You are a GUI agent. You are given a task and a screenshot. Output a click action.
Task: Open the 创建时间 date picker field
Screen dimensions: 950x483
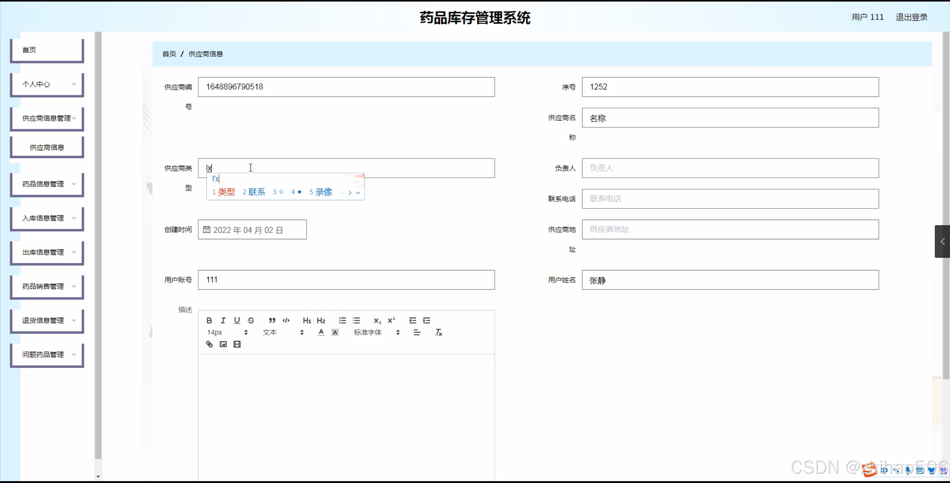point(252,229)
